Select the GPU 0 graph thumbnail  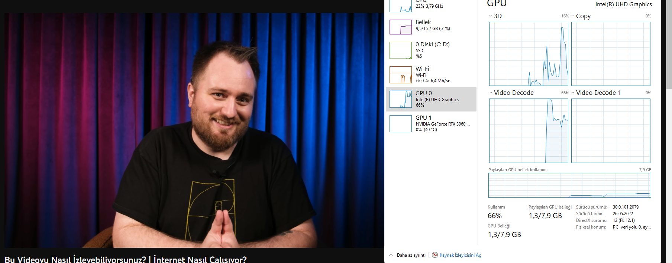click(401, 99)
